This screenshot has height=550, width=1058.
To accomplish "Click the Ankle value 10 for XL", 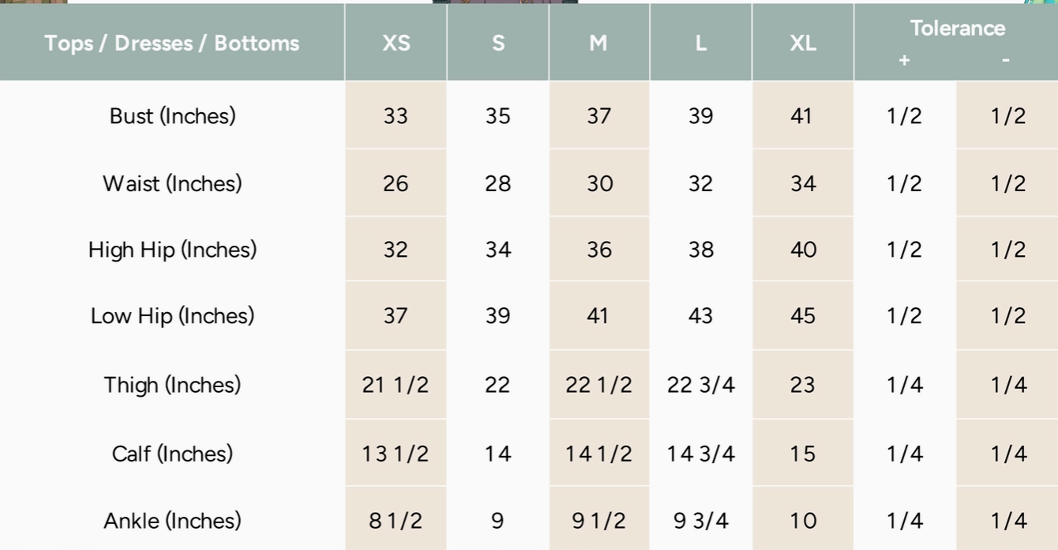I will tap(802, 521).
